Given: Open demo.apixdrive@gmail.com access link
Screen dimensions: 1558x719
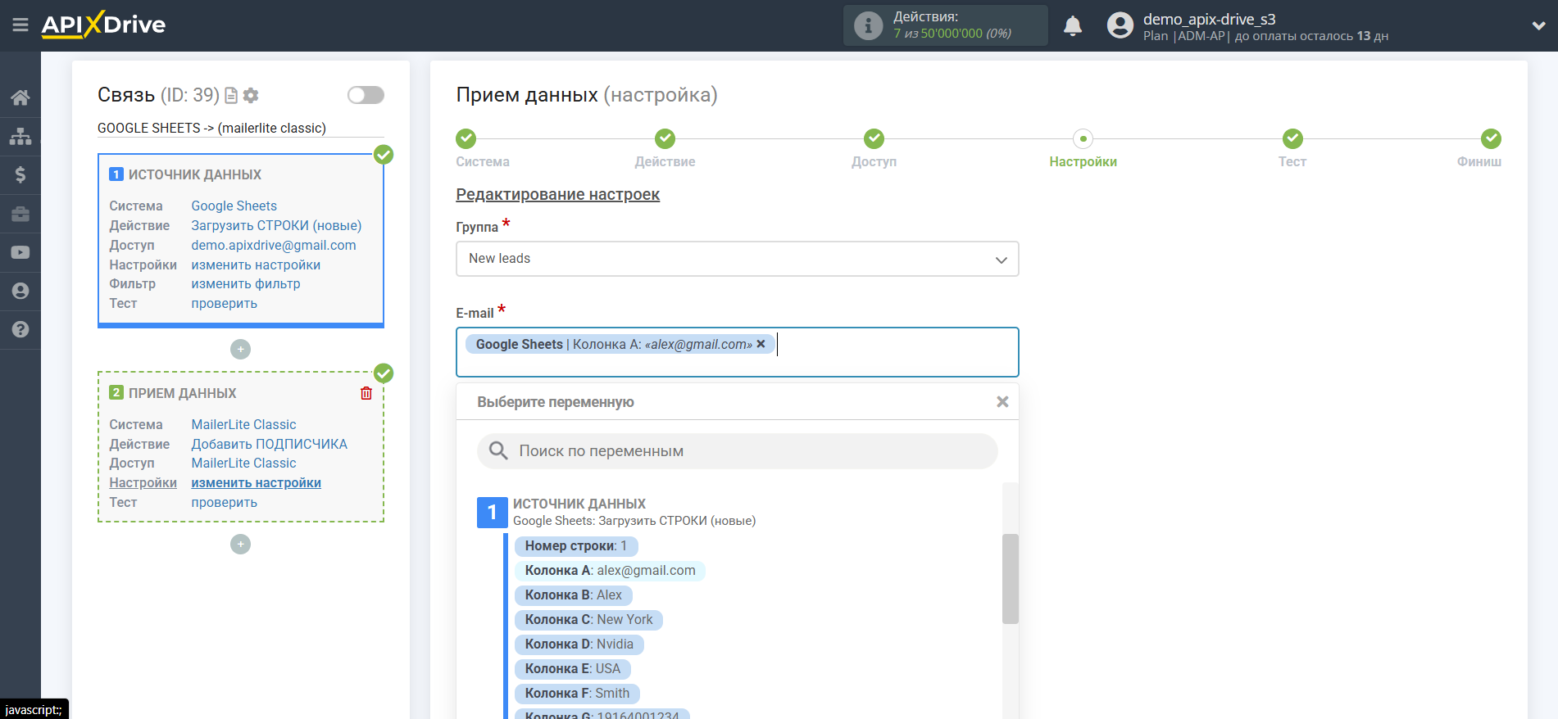Looking at the screenshot, I should 274,246.
